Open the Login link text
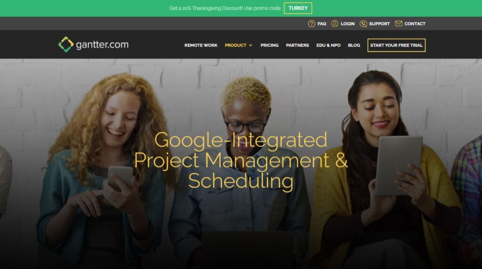The height and width of the screenshot is (269, 482). (x=347, y=24)
